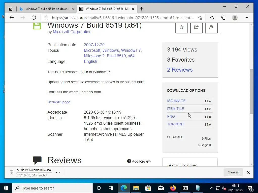
Task: Click scrollbar down arrow
Action: [x=251, y=164]
